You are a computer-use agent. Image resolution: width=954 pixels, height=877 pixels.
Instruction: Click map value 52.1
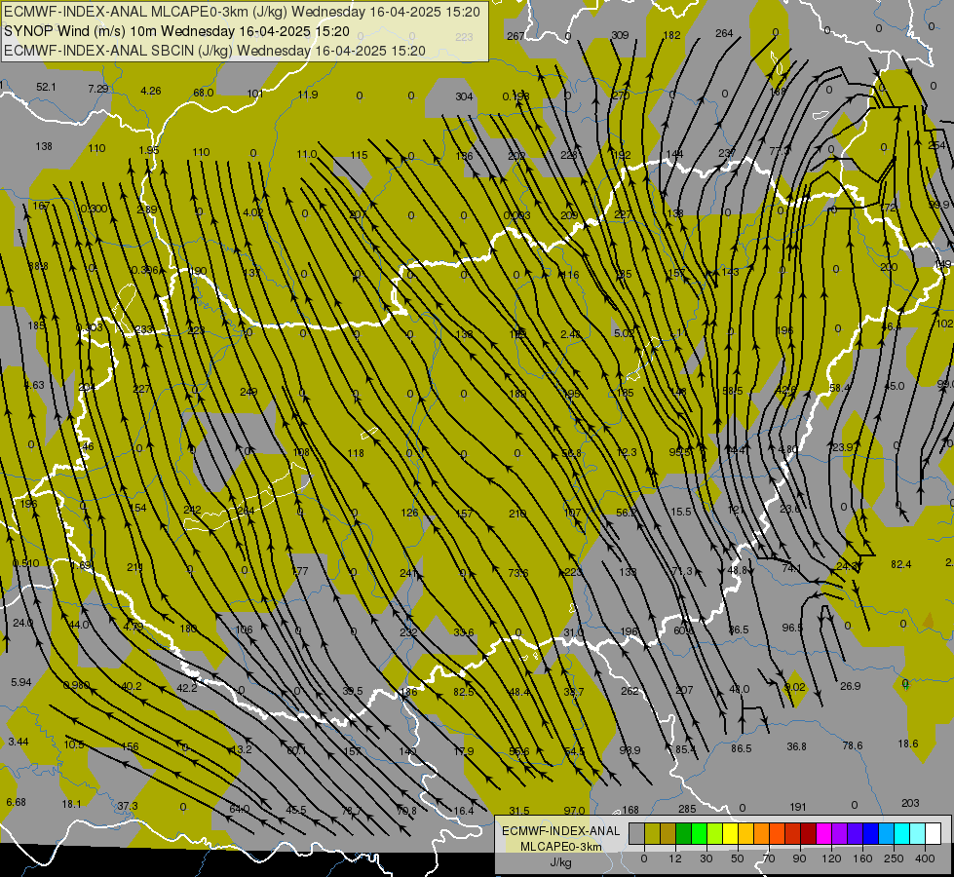(x=46, y=87)
